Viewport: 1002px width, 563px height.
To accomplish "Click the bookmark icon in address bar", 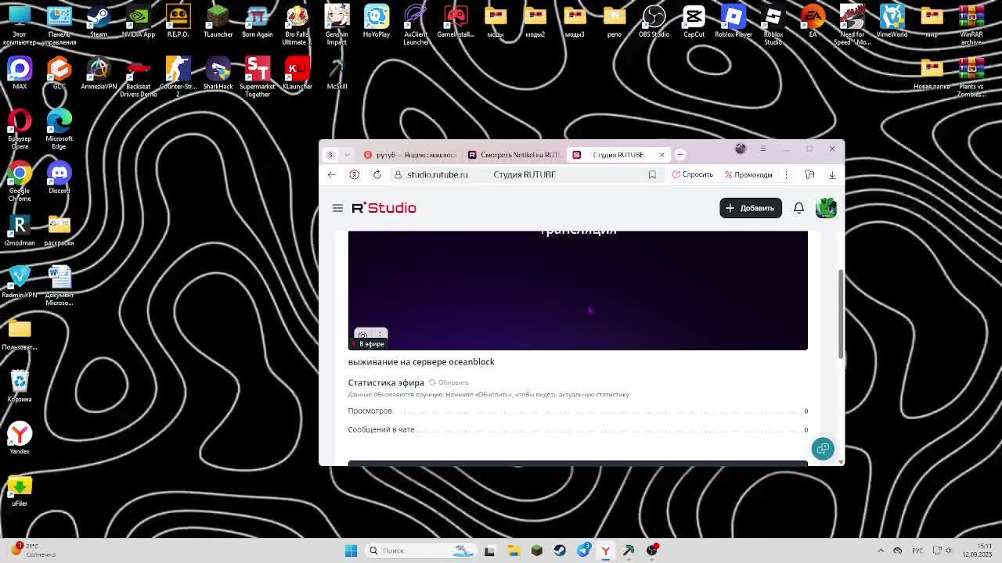I will click(652, 174).
